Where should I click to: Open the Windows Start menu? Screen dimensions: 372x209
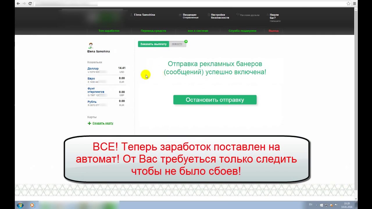pyautogui.click(x=20, y=205)
